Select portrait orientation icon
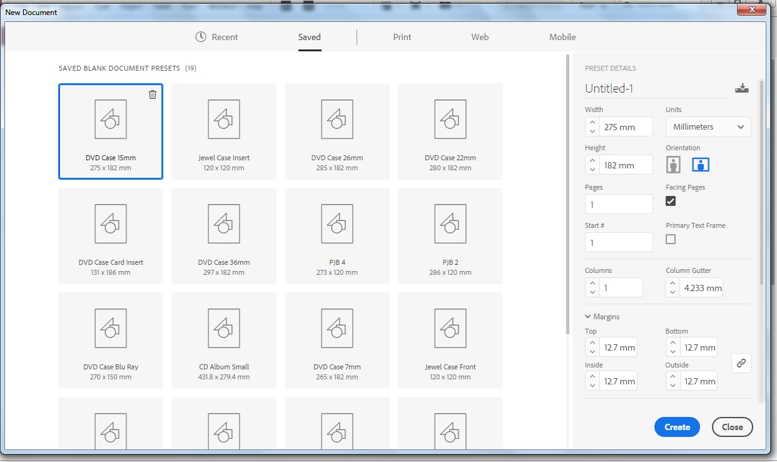 coord(674,165)
